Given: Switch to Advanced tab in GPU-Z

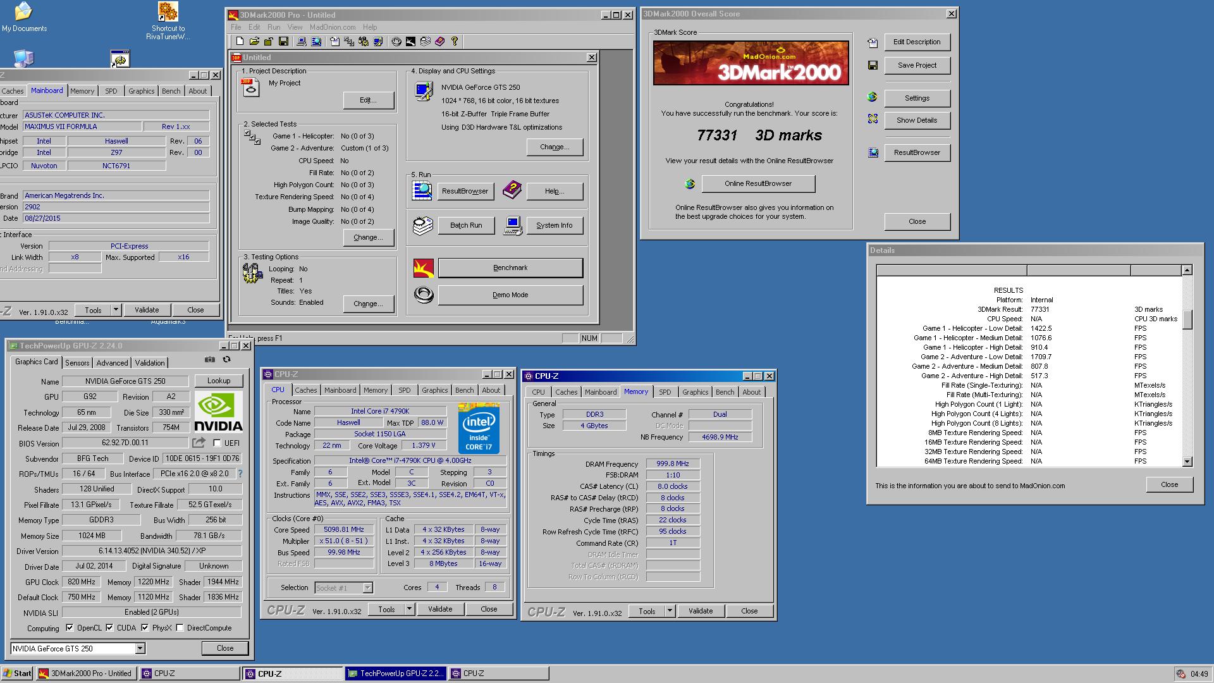Looking at the screenshot, I should pyautogui.click(x=112, y=362).
